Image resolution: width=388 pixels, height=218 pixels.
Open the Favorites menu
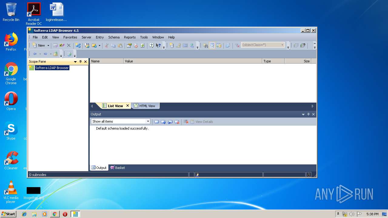point(70,37)
